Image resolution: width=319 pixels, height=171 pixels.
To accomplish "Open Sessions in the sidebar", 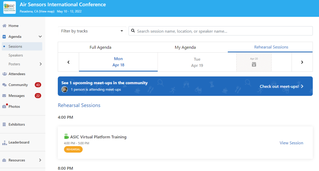I will coord(22,46).
